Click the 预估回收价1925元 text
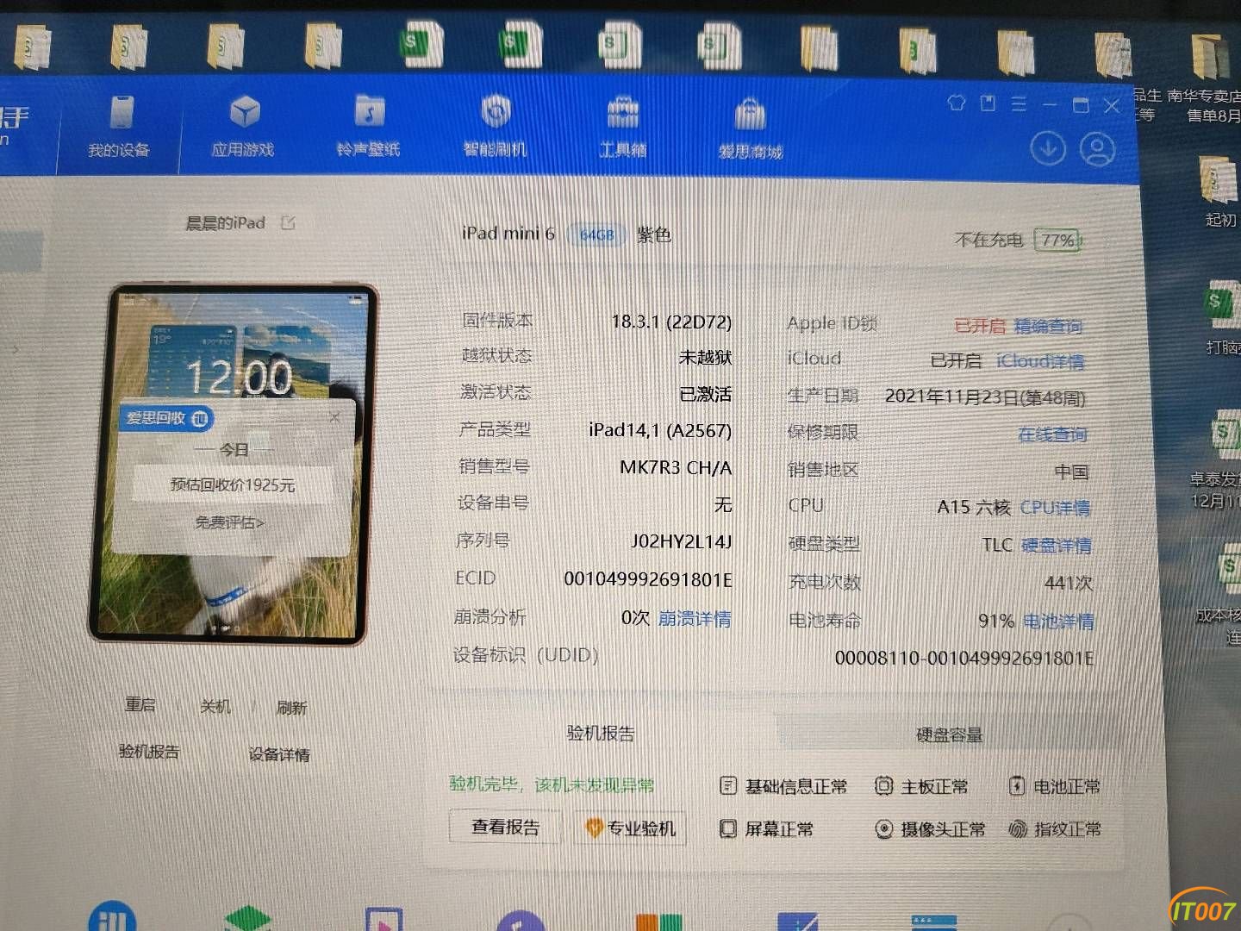1241x931 pixels. tap(233, 484)
